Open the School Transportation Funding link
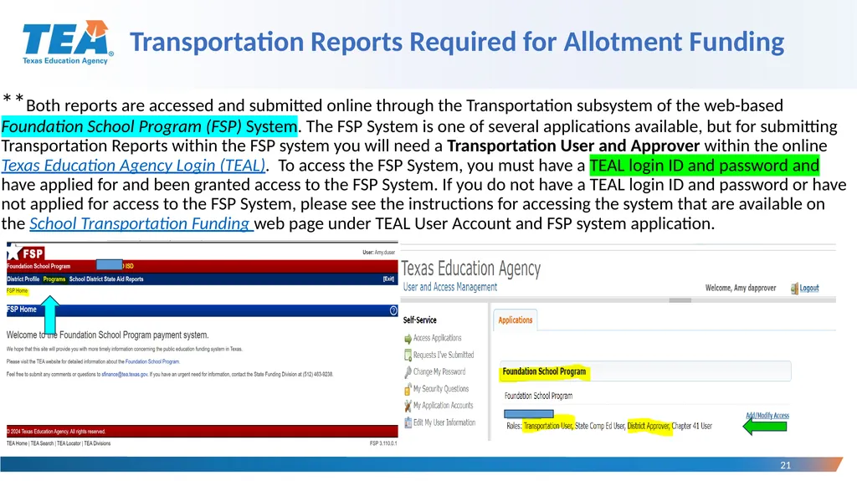 coord(141,223)
